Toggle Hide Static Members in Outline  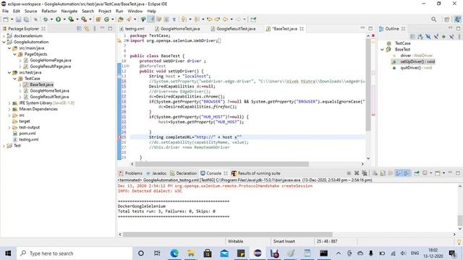[436, 37]
